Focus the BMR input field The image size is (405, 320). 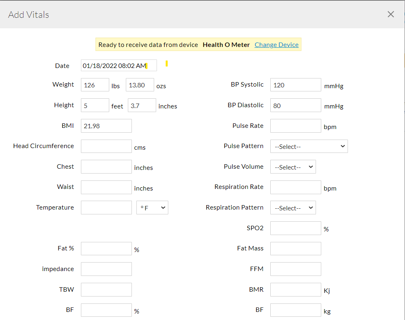[295, 290]
